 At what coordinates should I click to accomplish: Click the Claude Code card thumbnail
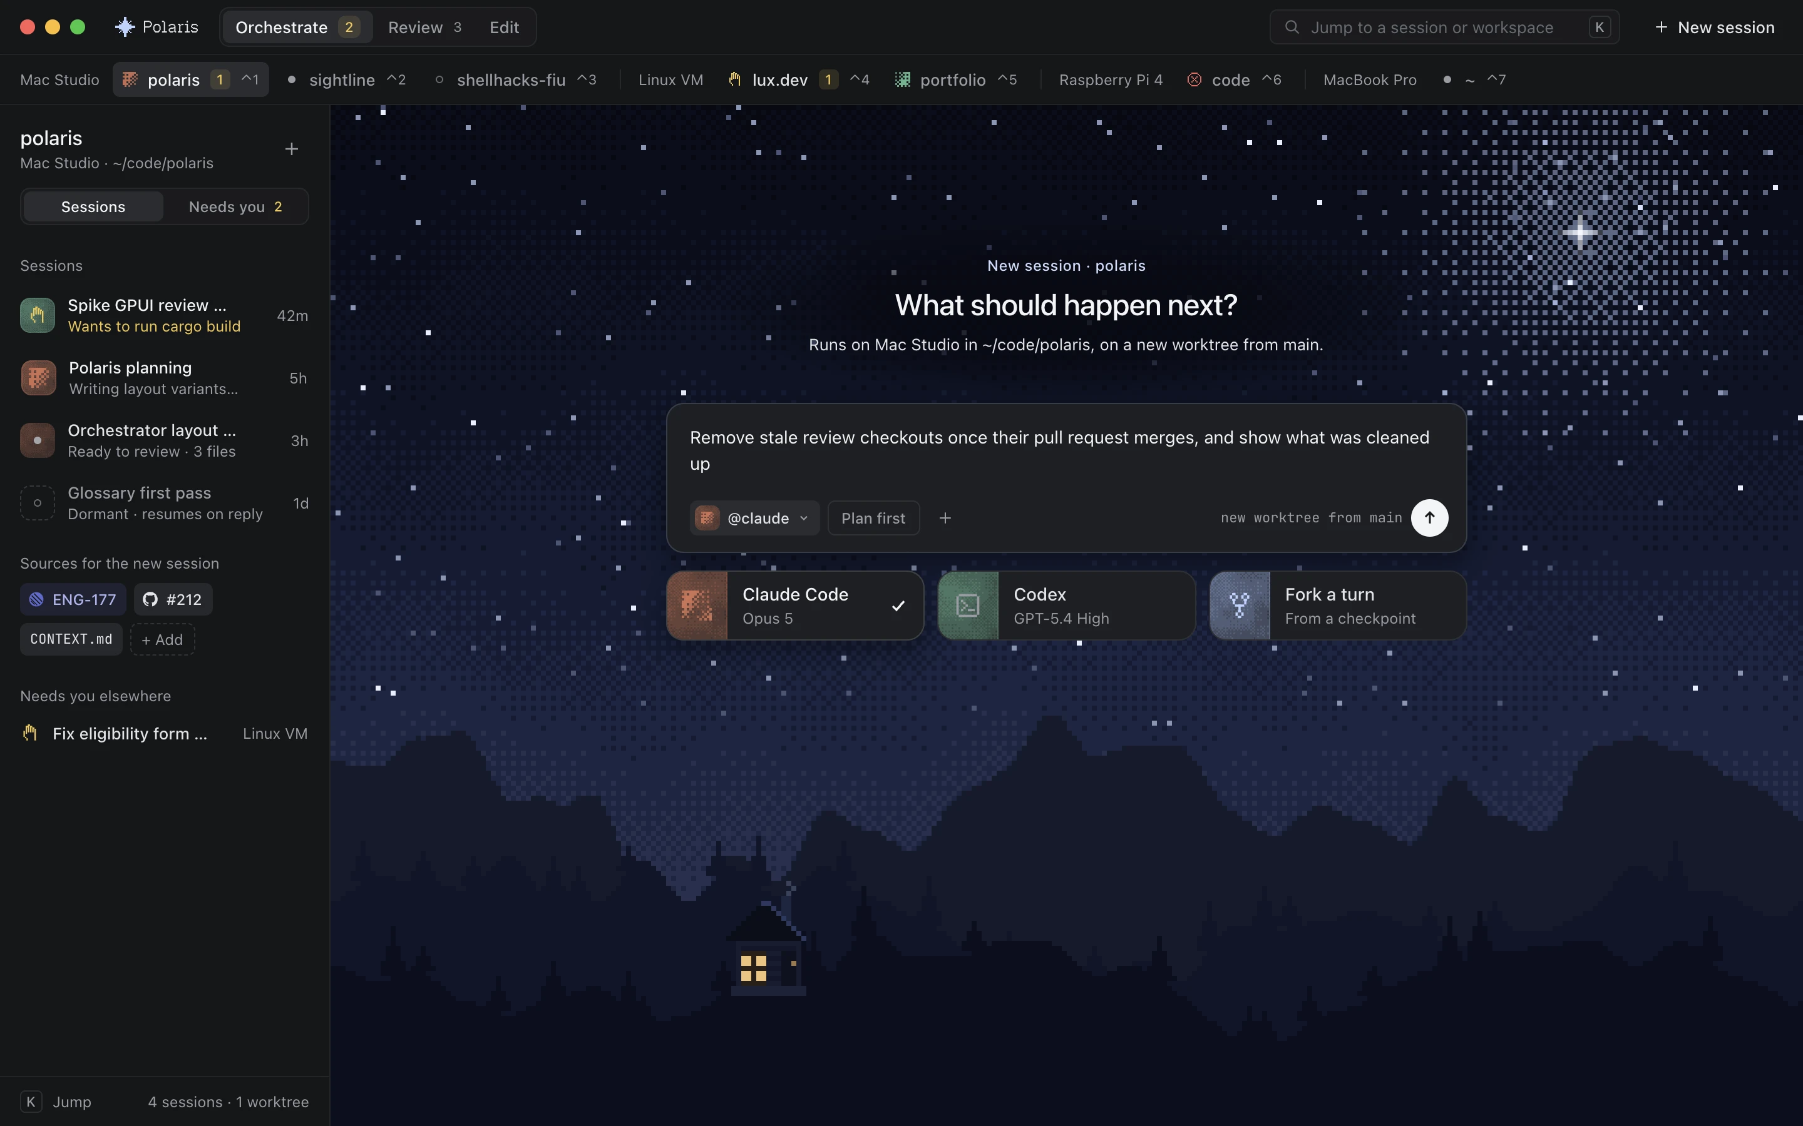pyautogui.click(x=697, y=606)
